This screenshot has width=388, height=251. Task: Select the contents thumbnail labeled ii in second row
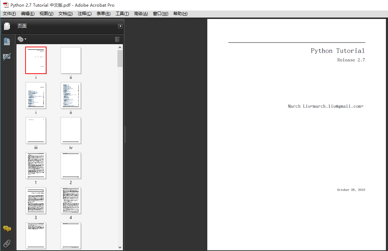(71, 95)
